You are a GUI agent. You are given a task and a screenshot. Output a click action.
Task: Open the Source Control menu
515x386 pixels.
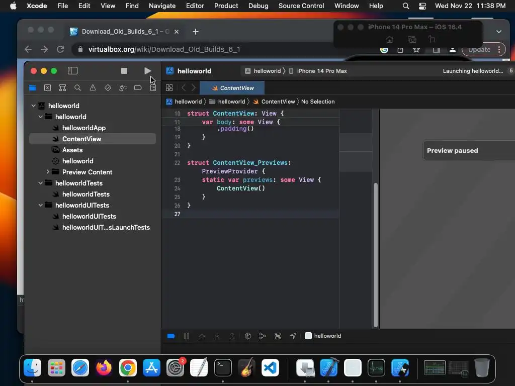pyautogui.click(x=301, y=6)
